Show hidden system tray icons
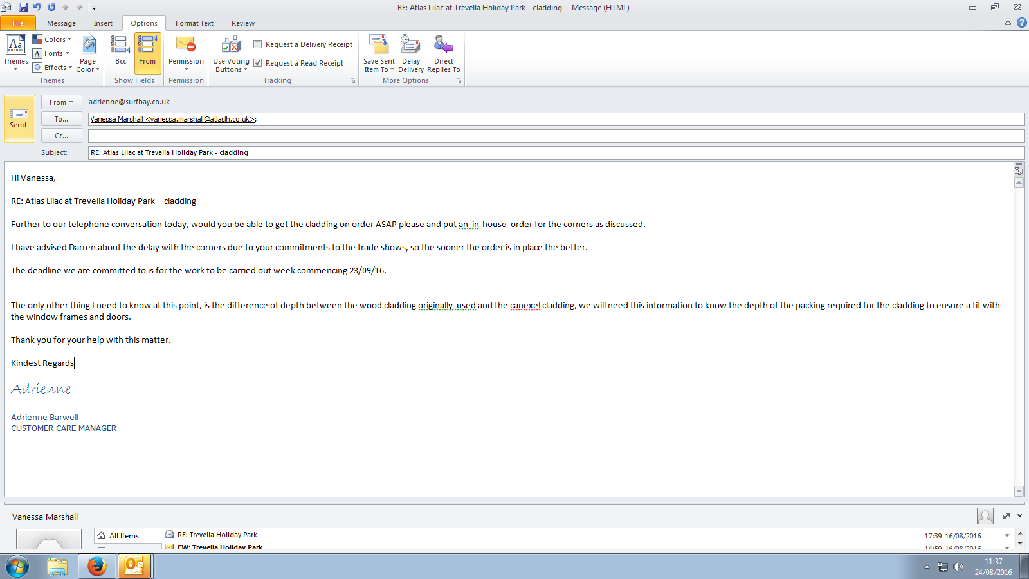The width and height of the screenshot is (1029, 579). pos(927,567)
